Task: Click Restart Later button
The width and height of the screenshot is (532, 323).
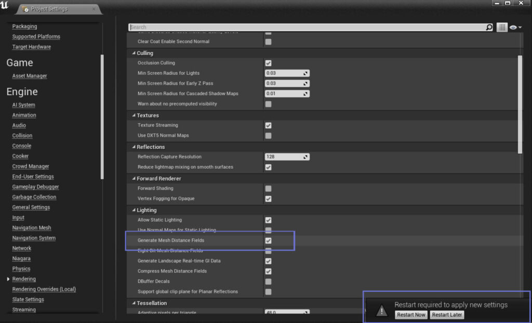Action: pos(447,315)
